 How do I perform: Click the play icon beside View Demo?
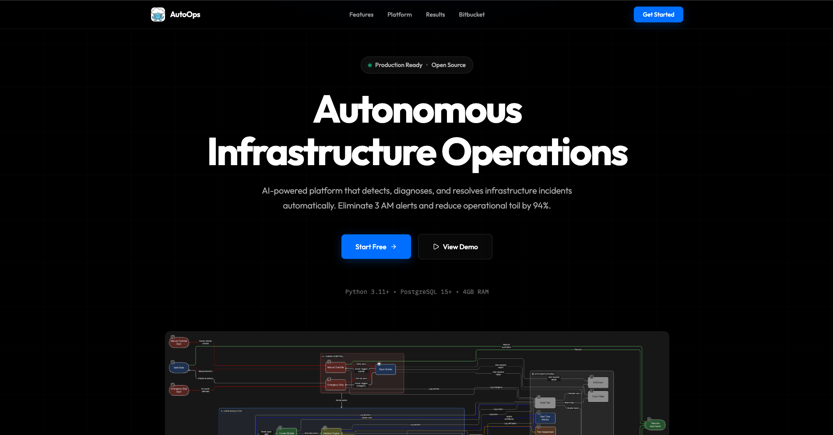point(436,247)
